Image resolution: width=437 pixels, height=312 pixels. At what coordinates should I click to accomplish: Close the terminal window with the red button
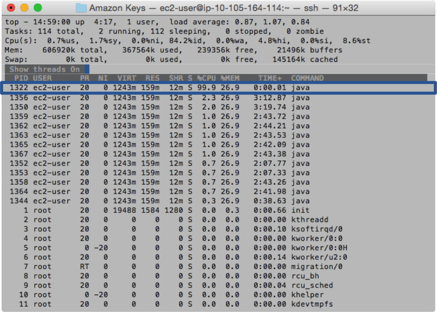[x=11, y=8]
